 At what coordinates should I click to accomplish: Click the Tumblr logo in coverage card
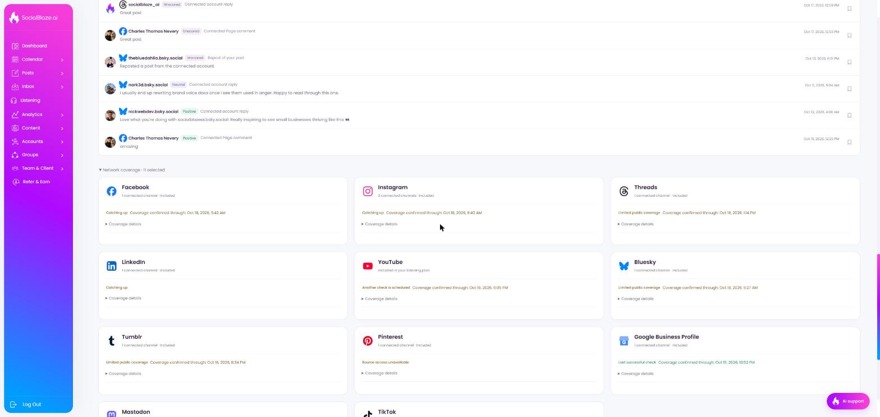tap(112, 341)
